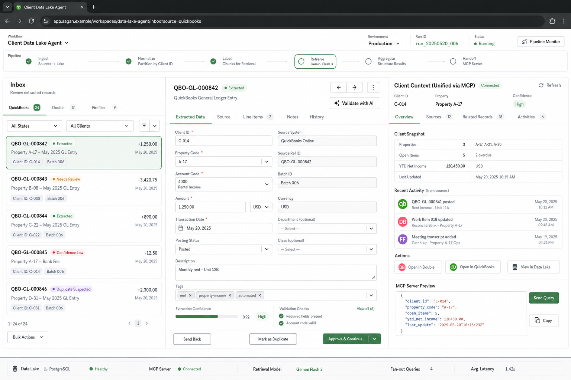Switch to the Fireflies inbox tab

coord(104,108)
